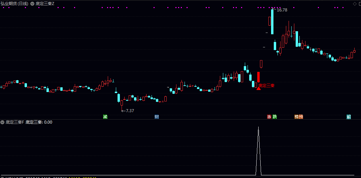Click the green 减 event marker
The image size is (361, 178).
click(x=105, y=117)
